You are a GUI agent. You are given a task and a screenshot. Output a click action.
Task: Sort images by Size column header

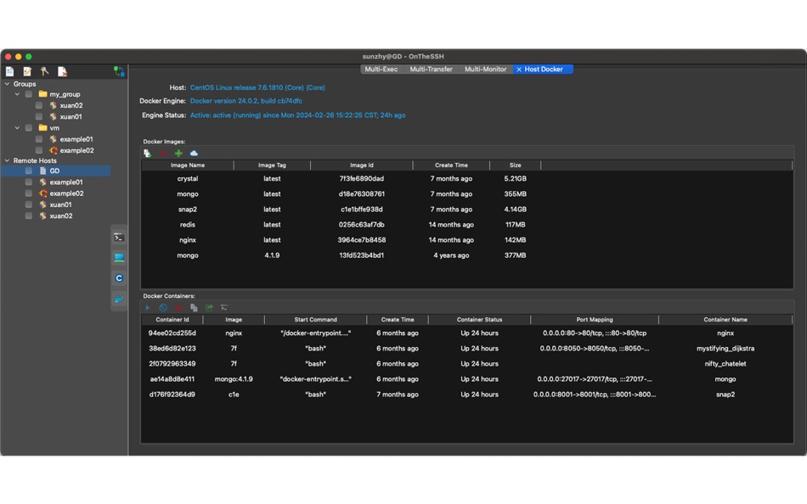(515, 165)
